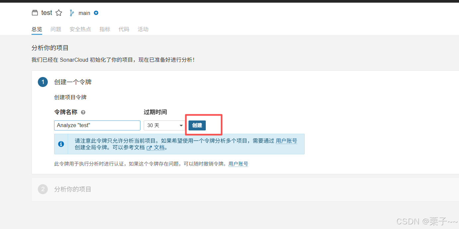
Task: Select the 指标 tab
Action: tap(105, 29)
